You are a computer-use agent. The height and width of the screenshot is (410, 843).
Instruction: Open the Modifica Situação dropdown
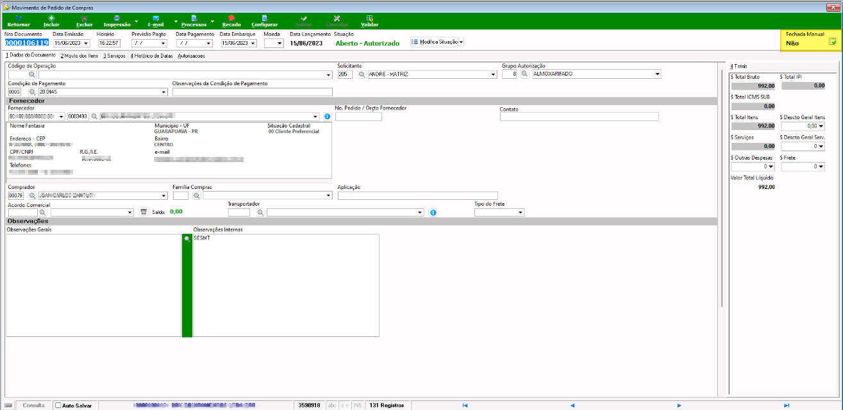pyautogui.click(x=462, y=42)
